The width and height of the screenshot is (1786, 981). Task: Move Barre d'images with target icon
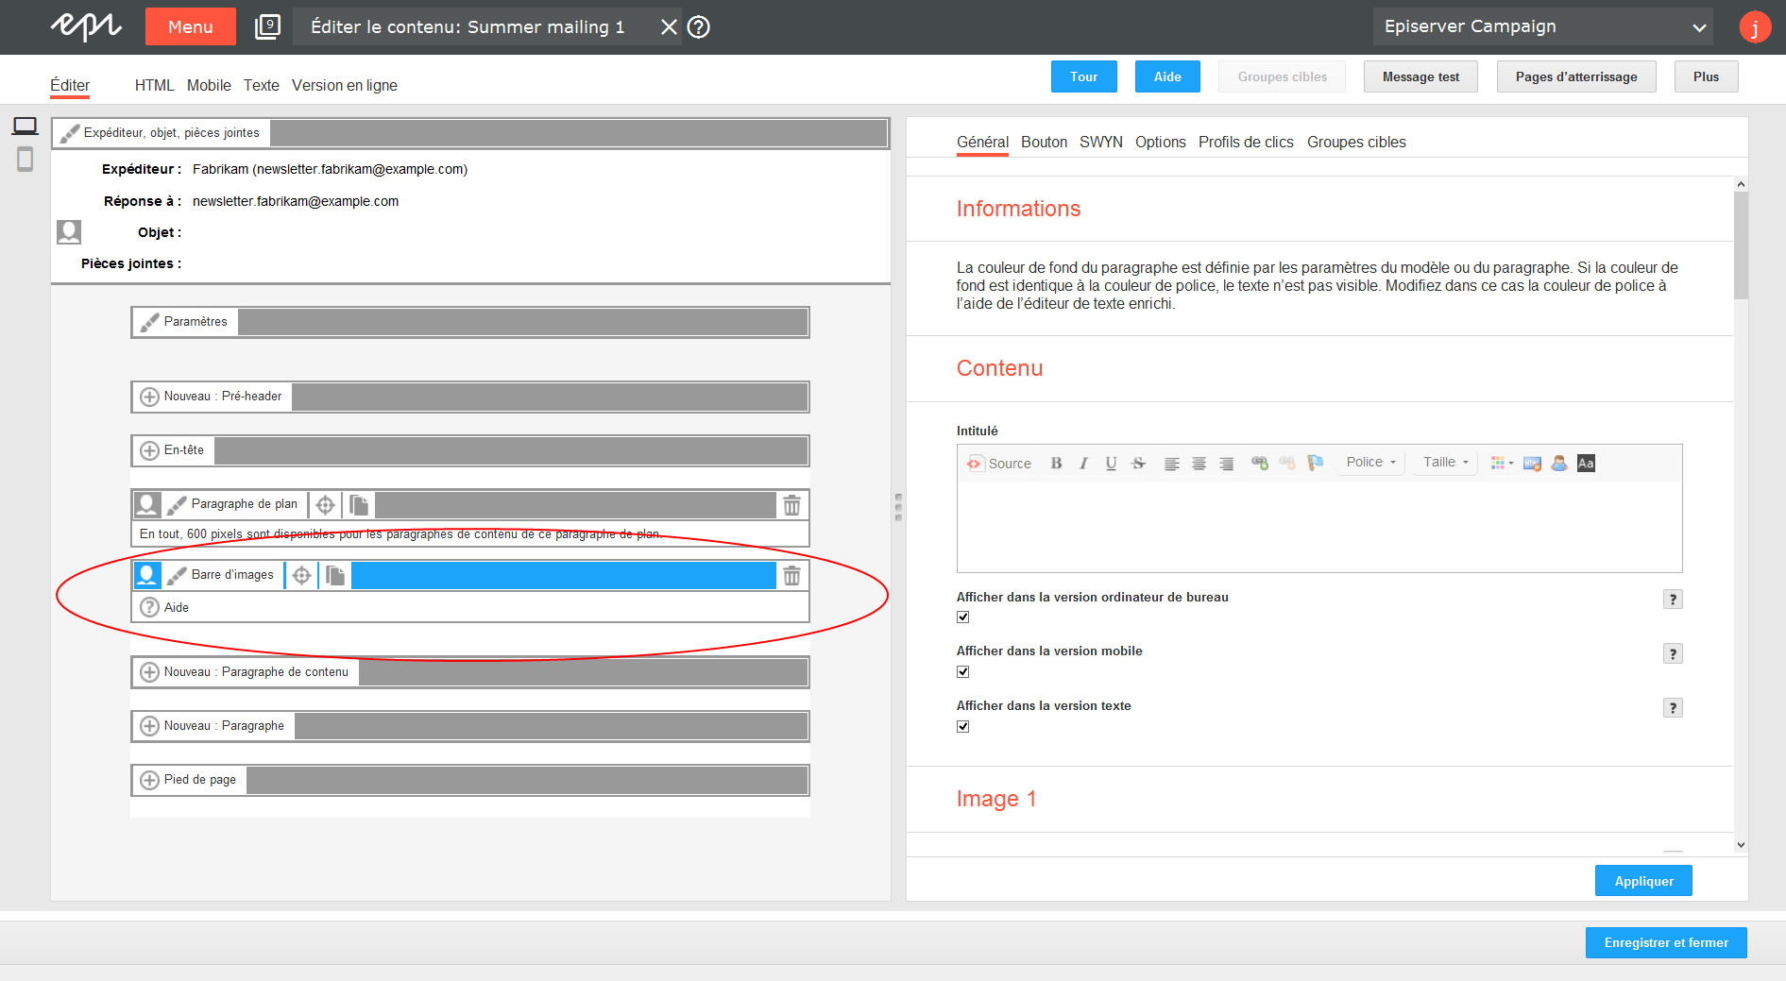coord(301,575)
